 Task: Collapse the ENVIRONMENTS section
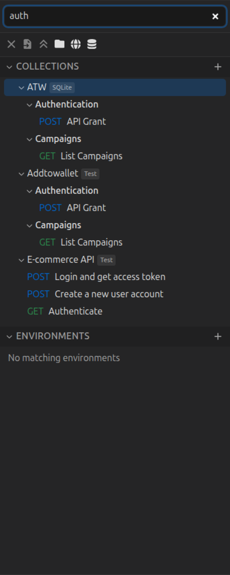coord(9,336)
